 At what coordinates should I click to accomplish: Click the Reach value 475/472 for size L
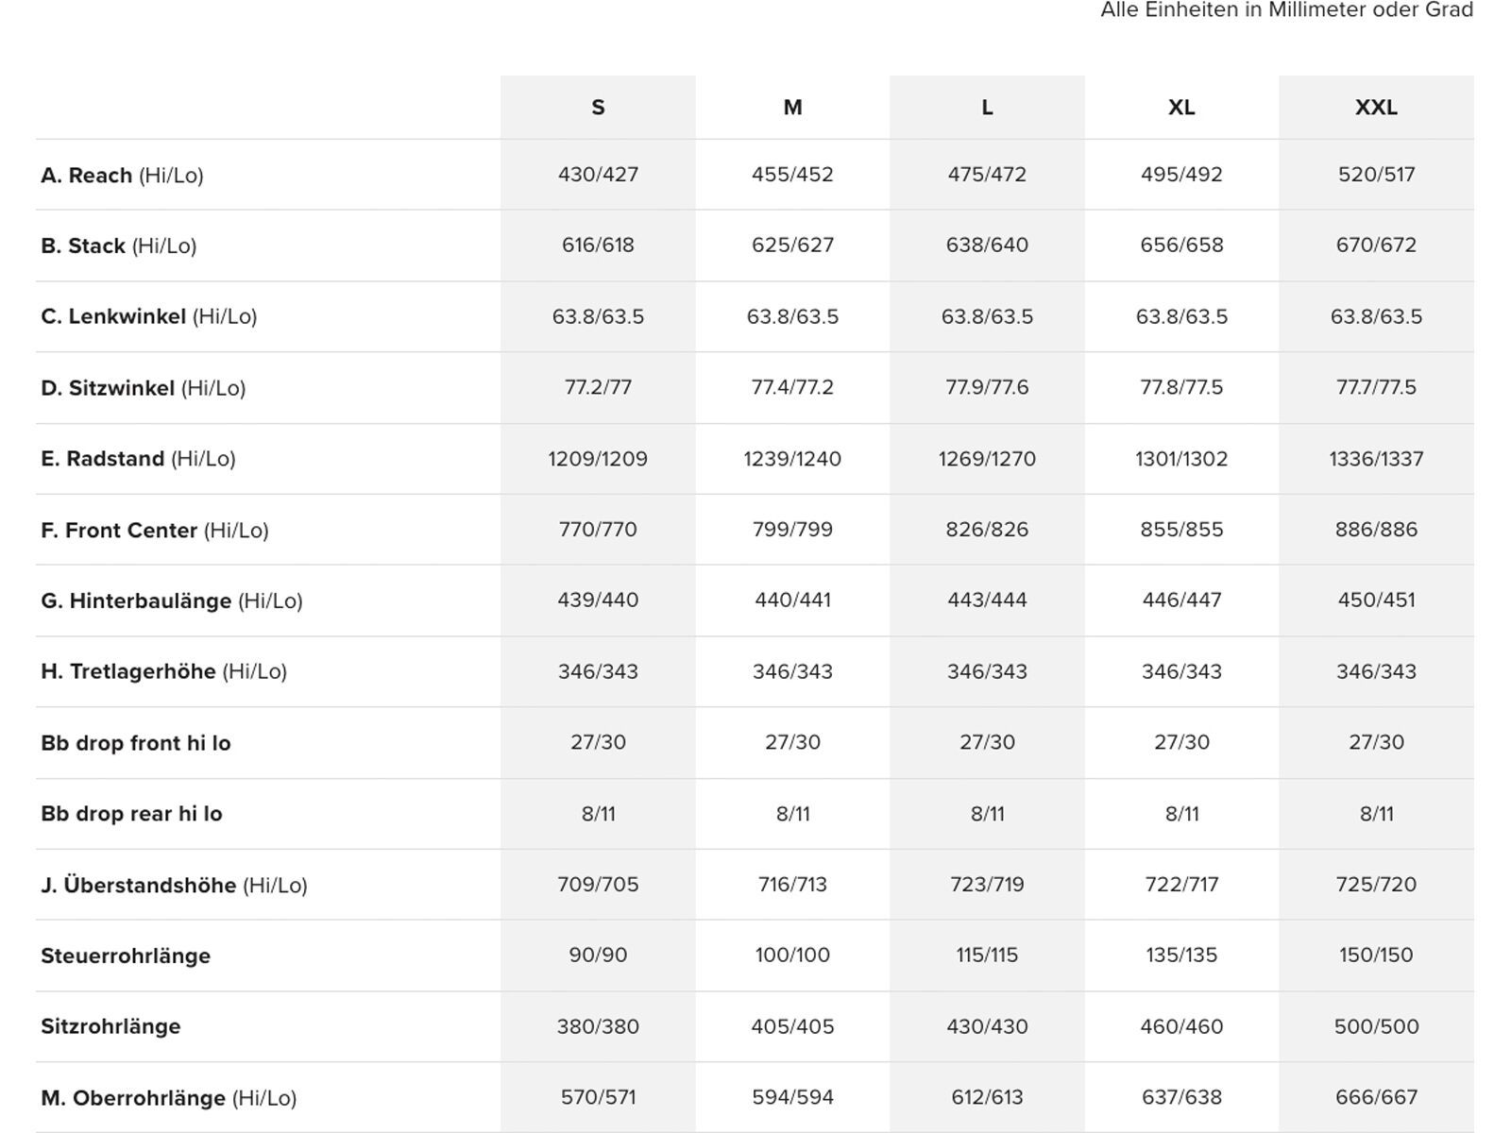987,175
